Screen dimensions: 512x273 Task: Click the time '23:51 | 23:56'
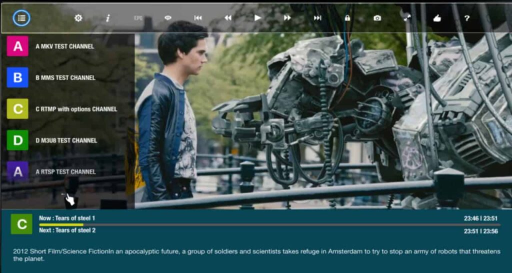pyautogui.click(x=480, y=231)
